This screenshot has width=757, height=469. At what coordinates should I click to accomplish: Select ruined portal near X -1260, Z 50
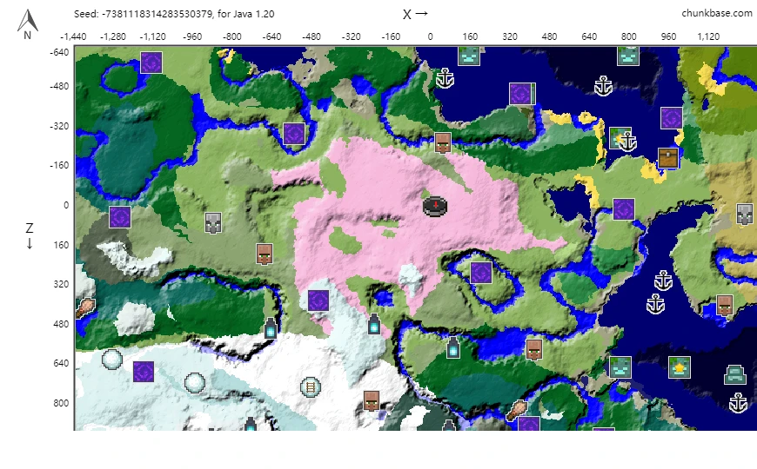pyautogui.click(x=120, y=216)
